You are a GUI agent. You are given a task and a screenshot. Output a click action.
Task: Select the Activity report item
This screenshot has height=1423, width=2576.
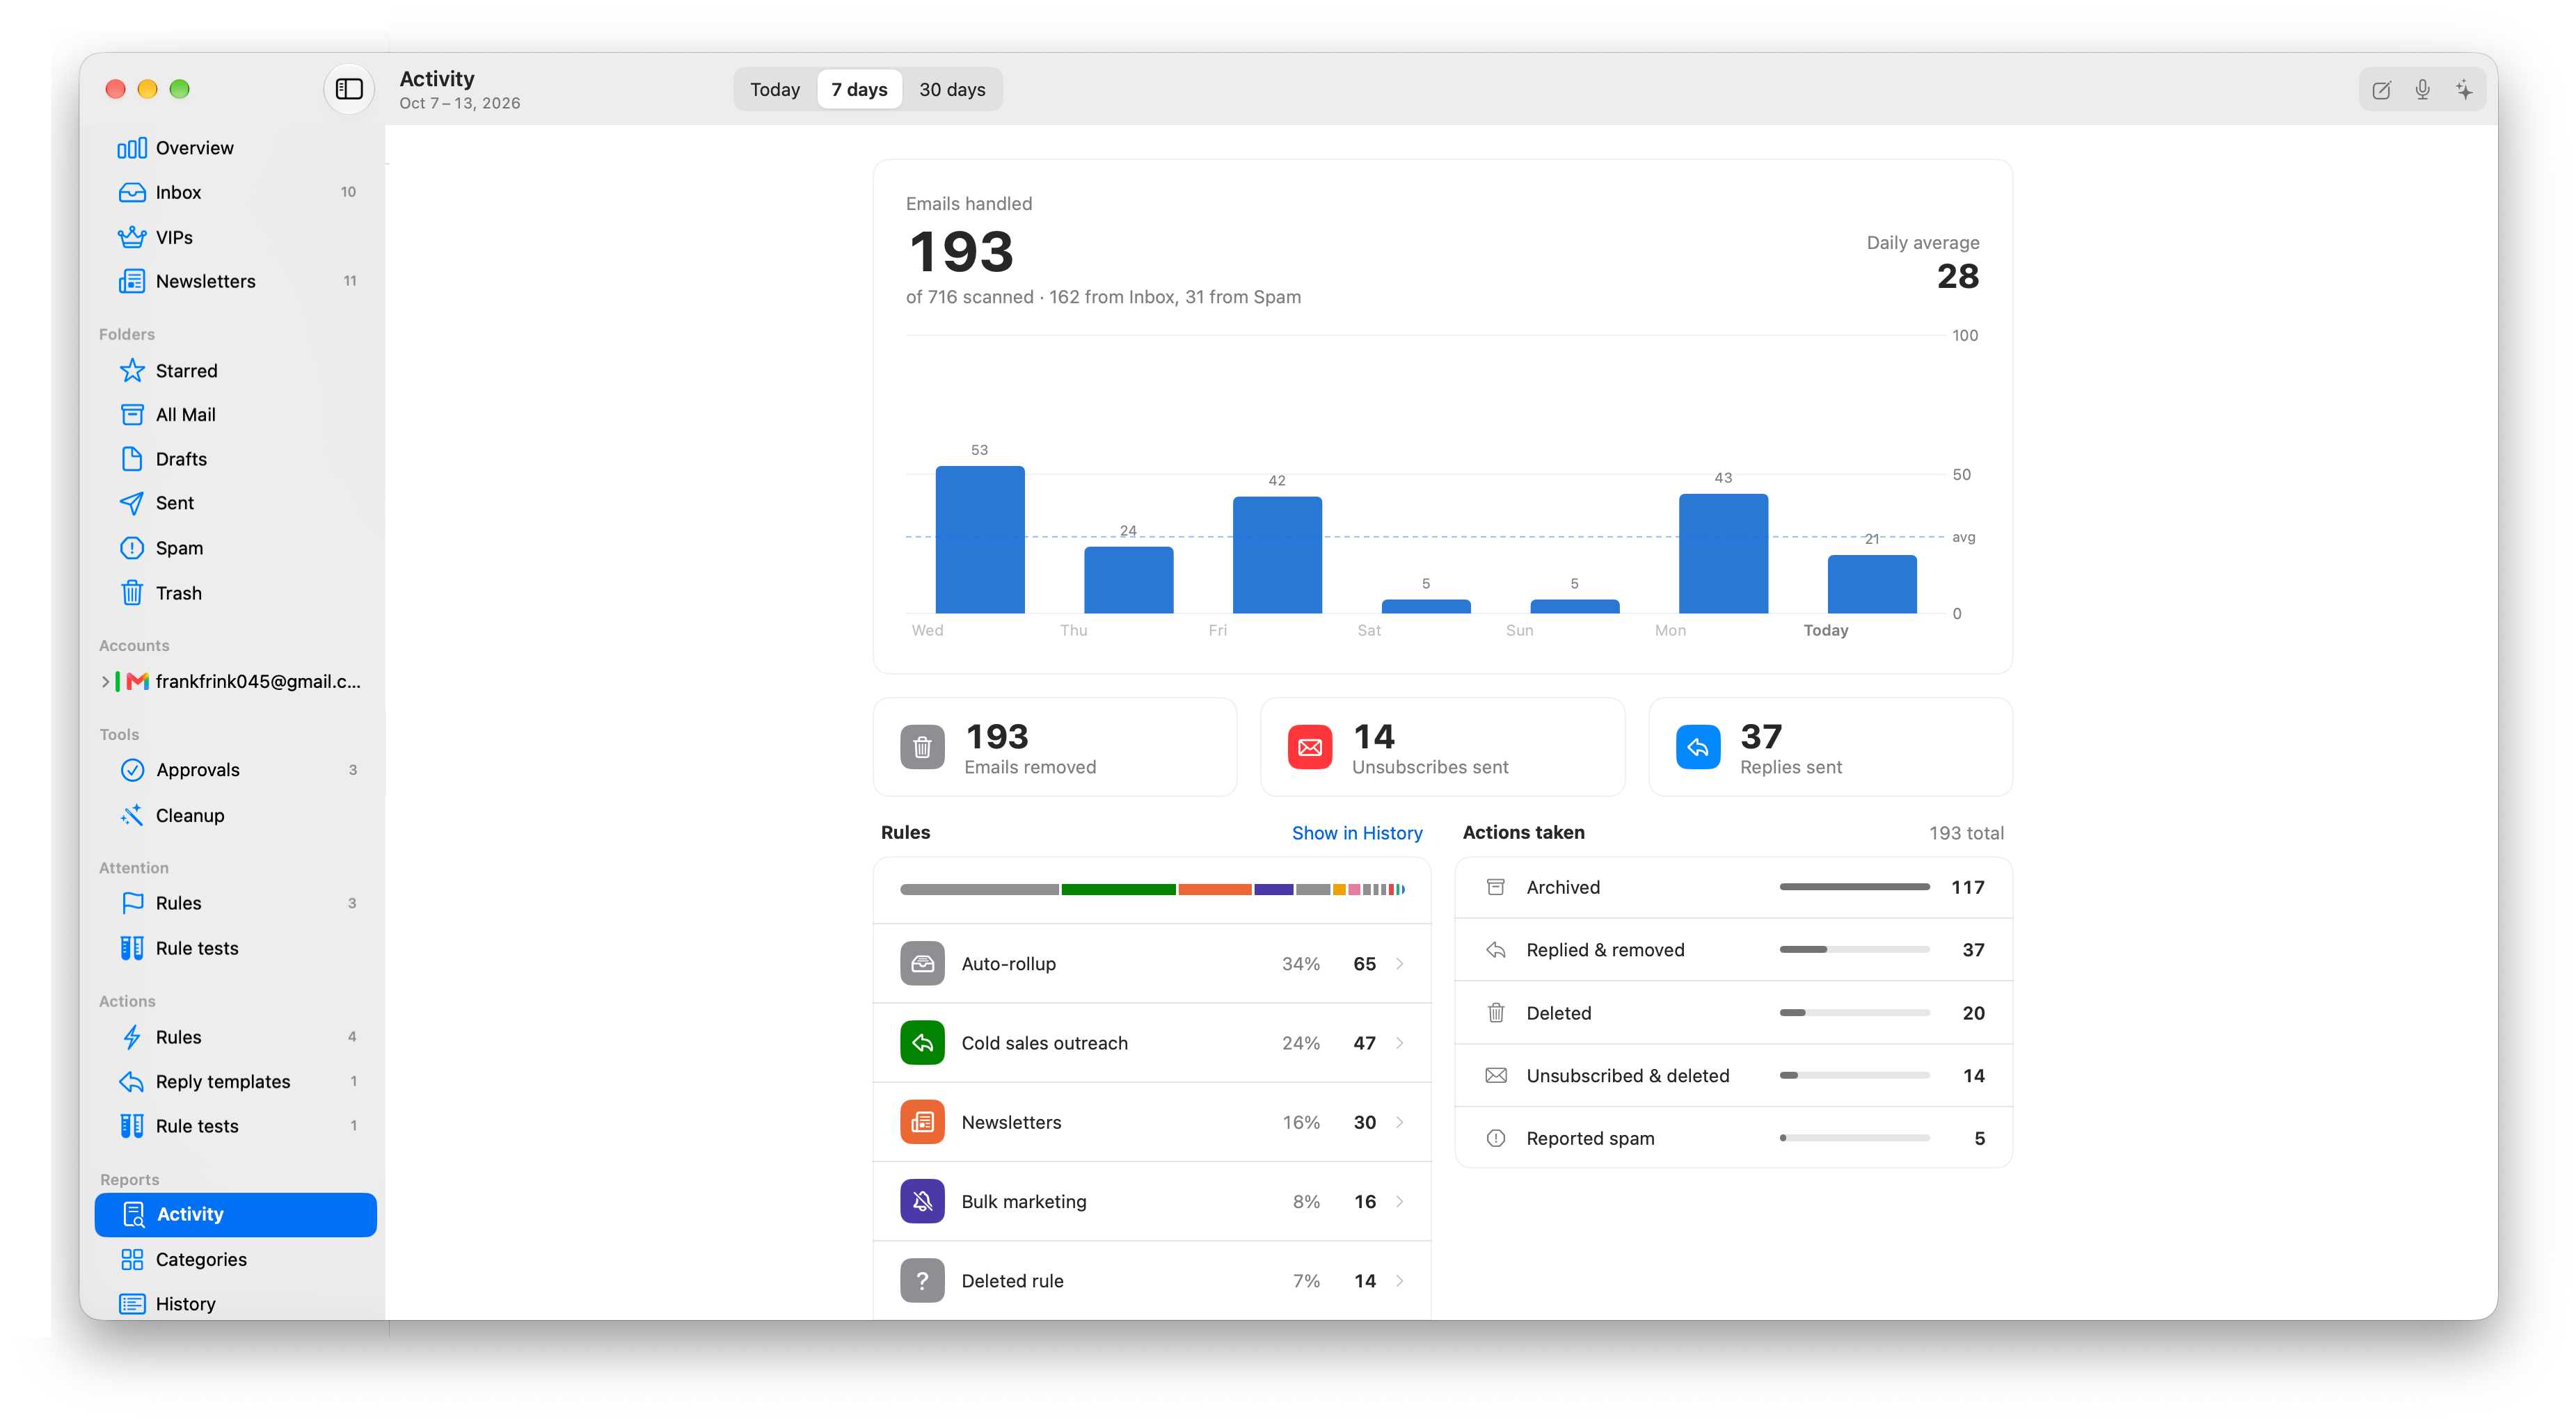(x=236, y=1214)
